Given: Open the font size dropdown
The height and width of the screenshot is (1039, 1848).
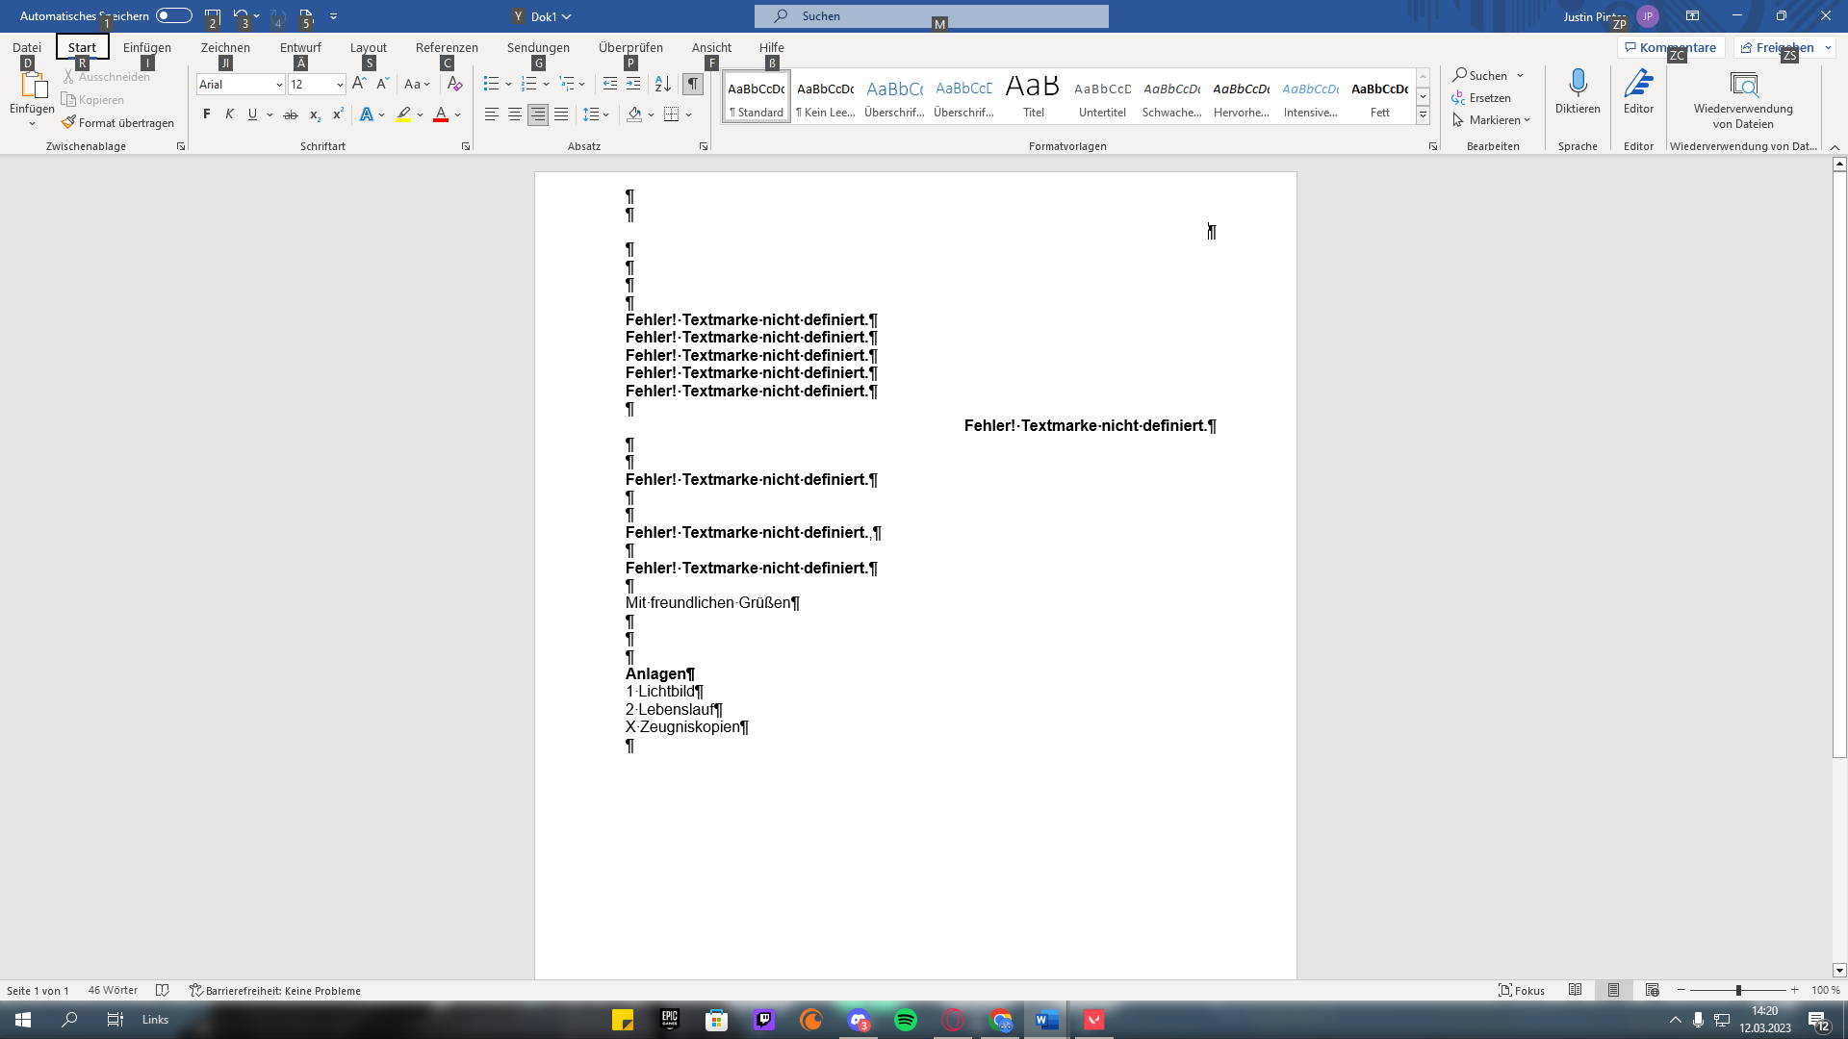Looking at the screenshot, I should 340,85.
